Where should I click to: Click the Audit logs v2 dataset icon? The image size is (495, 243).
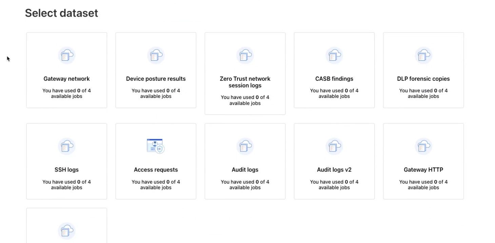click(334, 146)
